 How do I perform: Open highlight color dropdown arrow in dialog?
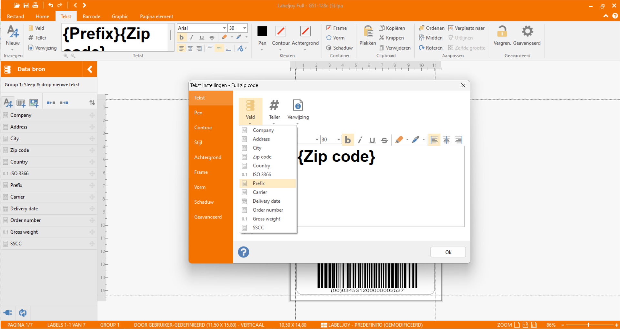click(x=407, y=140)
